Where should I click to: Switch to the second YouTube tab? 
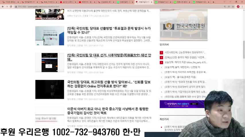click(87, 2)
